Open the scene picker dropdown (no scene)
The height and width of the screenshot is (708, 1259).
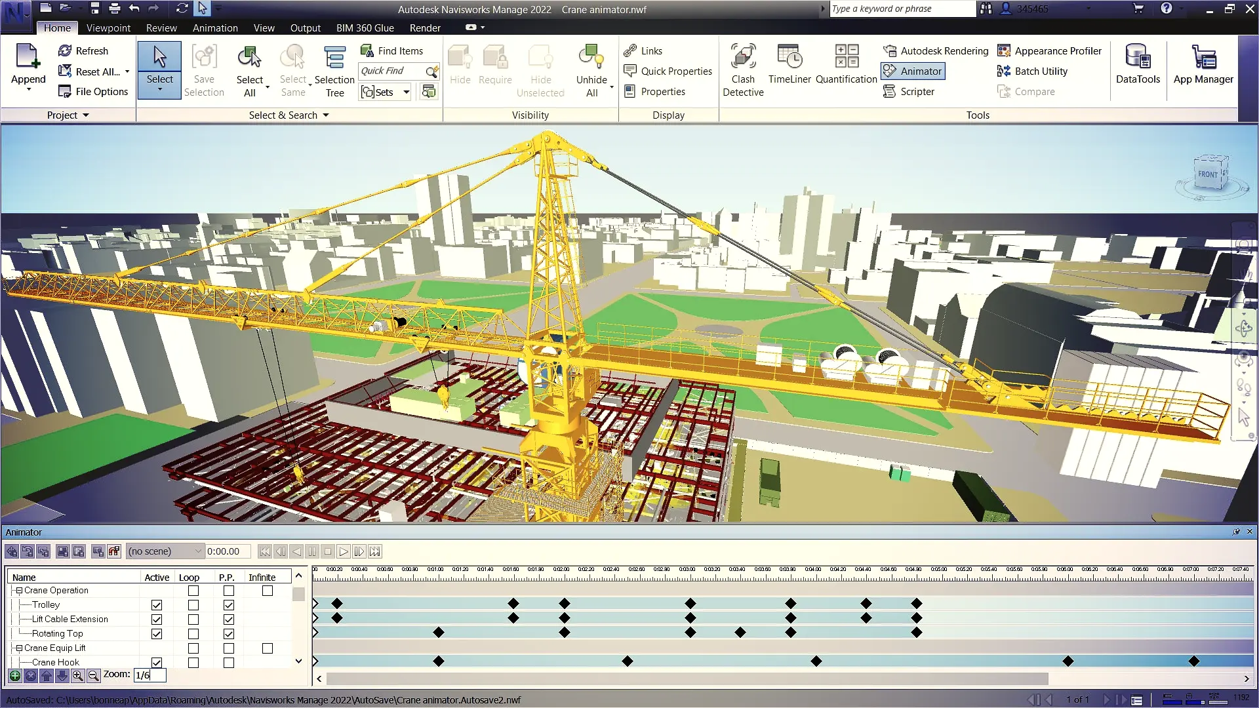coord(165,551)
